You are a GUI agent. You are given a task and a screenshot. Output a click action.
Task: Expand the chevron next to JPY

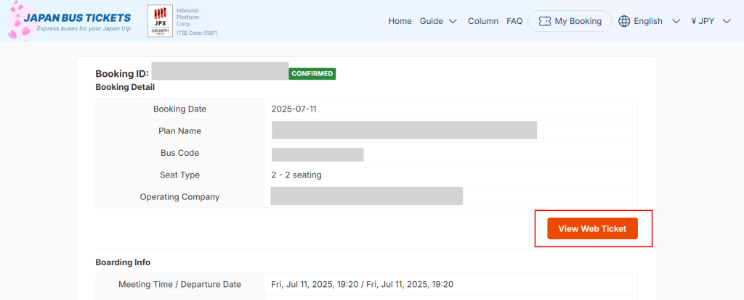point(727,21)
